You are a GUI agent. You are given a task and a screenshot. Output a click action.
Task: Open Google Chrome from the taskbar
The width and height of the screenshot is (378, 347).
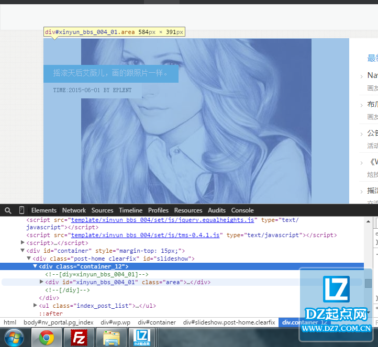47,338
